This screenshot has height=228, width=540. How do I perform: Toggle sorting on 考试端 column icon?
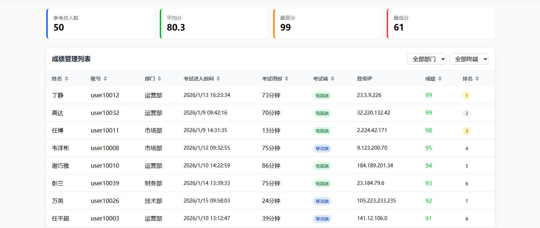point(332,79)
